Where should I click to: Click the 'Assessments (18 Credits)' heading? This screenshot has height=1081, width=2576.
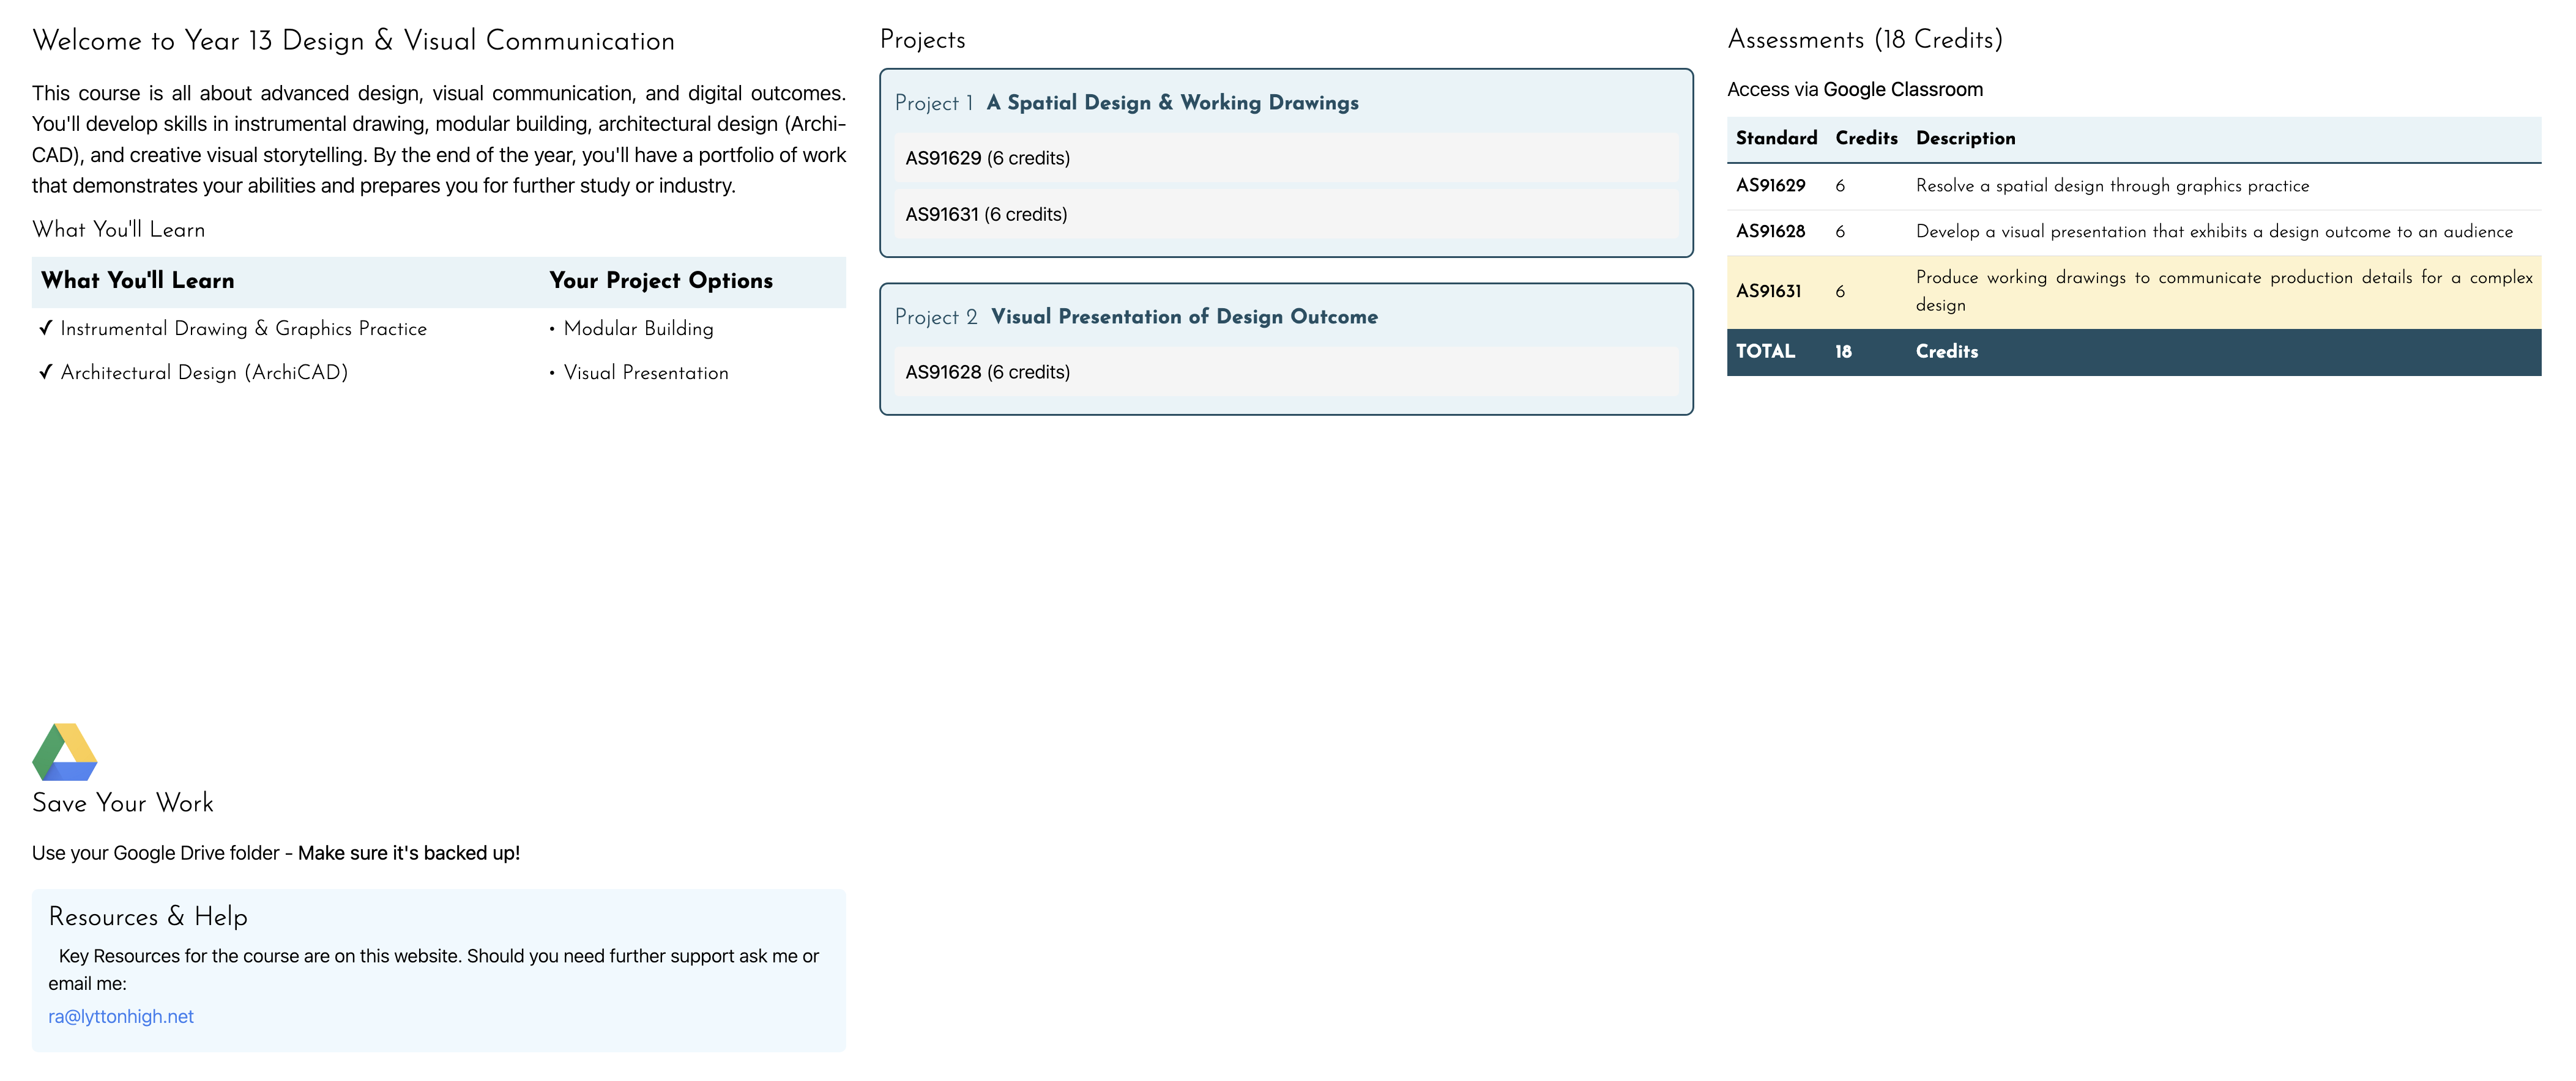1865,40
